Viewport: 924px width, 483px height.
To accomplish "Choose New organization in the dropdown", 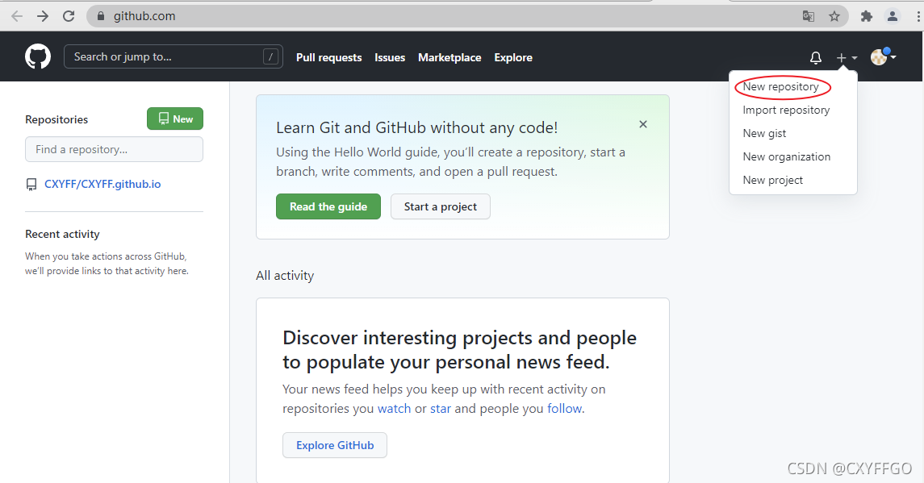I will pyautogui.click(x=786, y=156).
